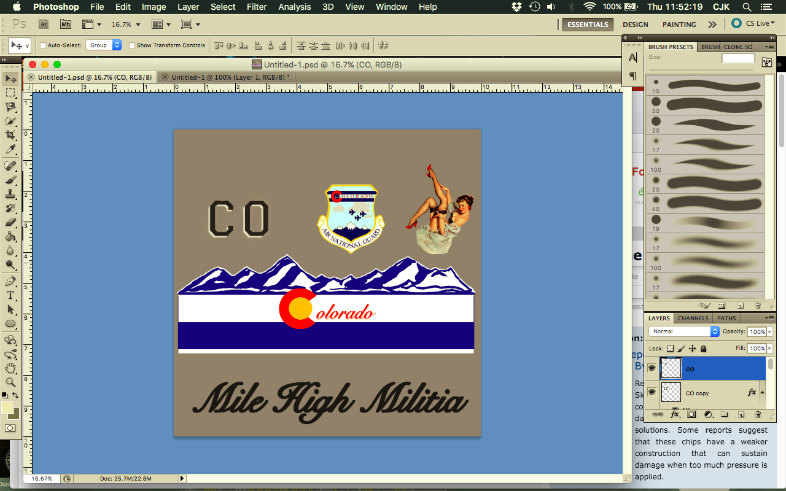Viewport: 786px width, 491px height.
Task: Select the History Brush tool
Action: click(x=11, y=208)
